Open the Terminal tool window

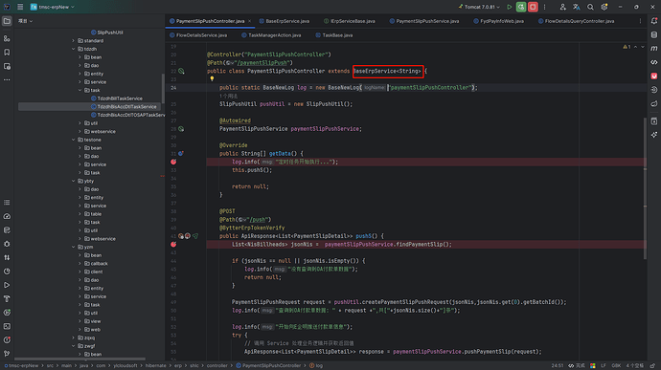click(7, 326)
